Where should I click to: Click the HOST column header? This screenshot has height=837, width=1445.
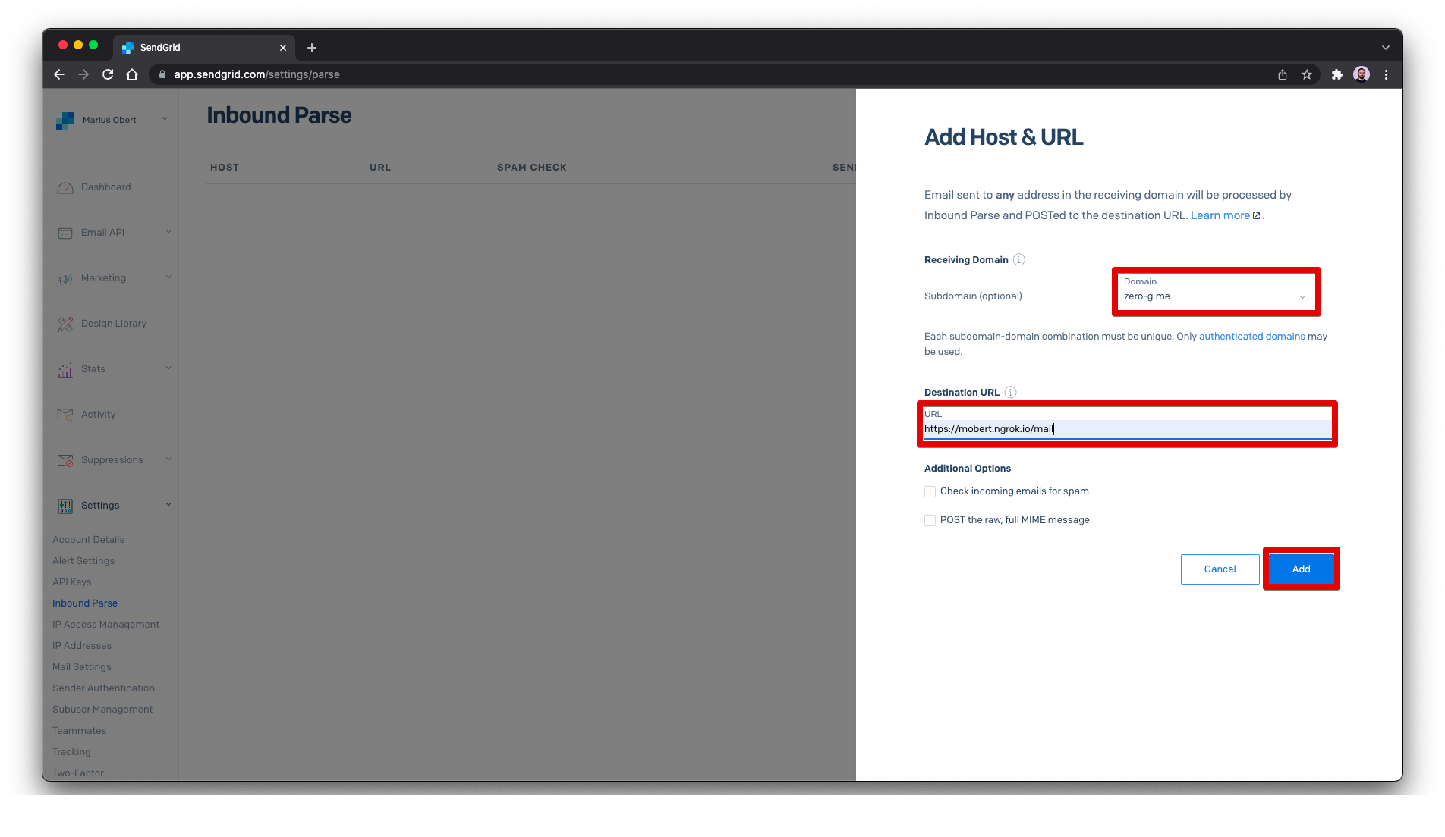[x=225, y=168]
